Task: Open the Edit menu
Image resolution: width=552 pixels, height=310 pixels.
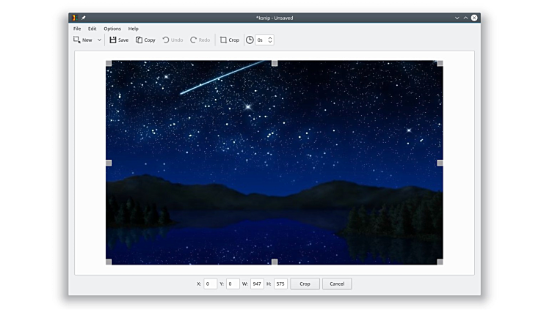Action: [x=92, y=29]
